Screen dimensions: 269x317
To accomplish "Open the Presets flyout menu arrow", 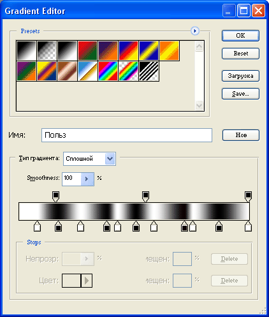I will 195,31.
